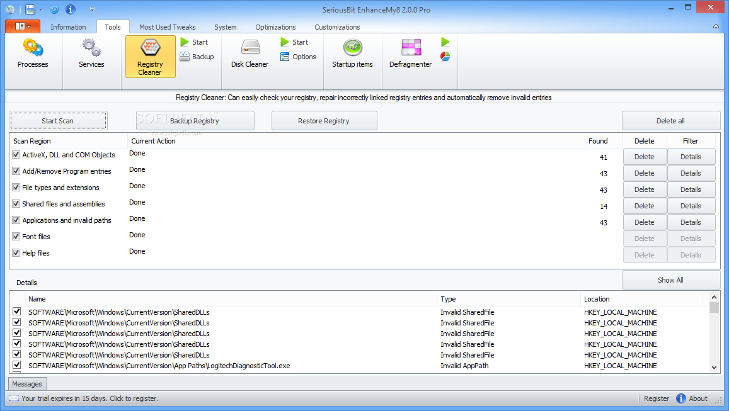Open the Startup items tool
The width and height of the screenshot is (729, 411).
(x=352, y=53)
